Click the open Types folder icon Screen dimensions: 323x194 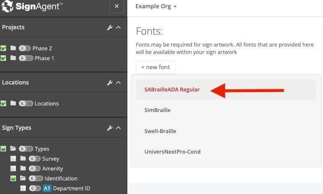[x=13, y=149]
